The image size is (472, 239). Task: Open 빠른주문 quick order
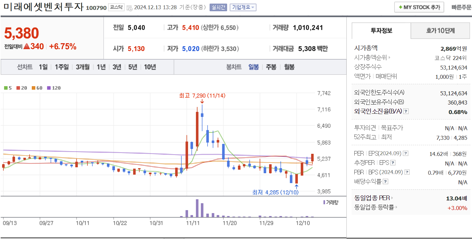(x=461, y=7)
